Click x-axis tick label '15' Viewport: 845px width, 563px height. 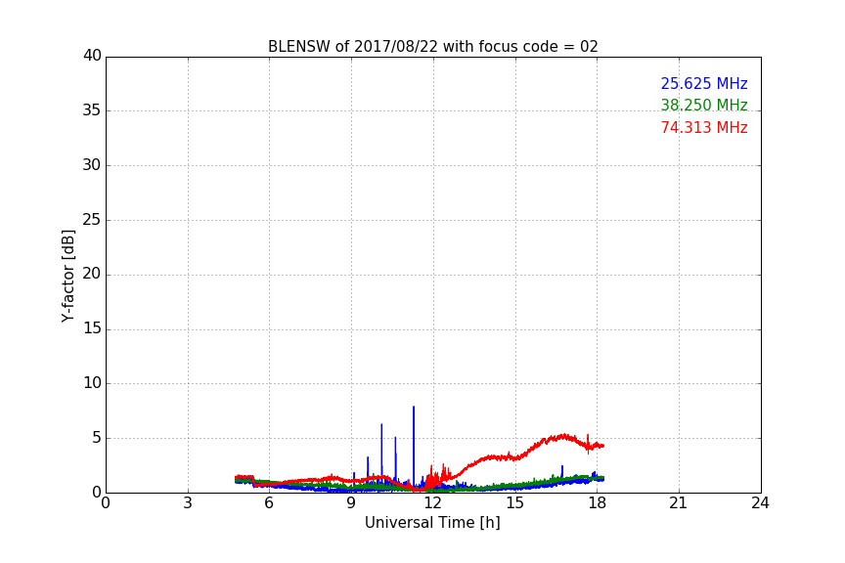click(514, 503)
